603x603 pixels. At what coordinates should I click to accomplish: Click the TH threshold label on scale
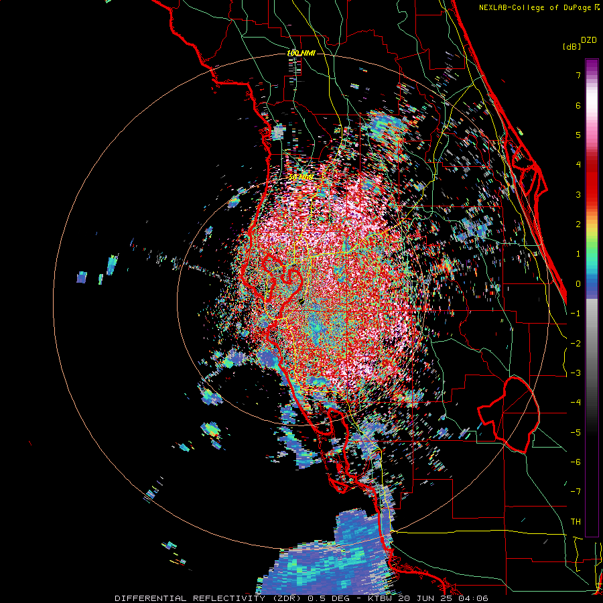coord(576,522)
